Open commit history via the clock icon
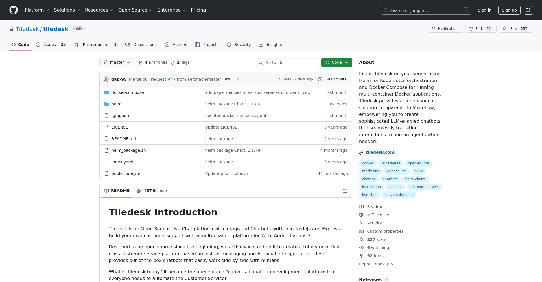This screenshot has height=282, width=542. point(320,79)
